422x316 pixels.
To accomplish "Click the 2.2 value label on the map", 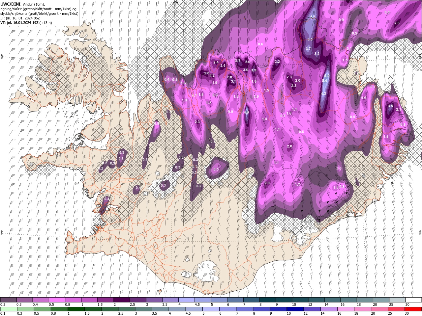I will pyautogui.click(x=212, y=75).
